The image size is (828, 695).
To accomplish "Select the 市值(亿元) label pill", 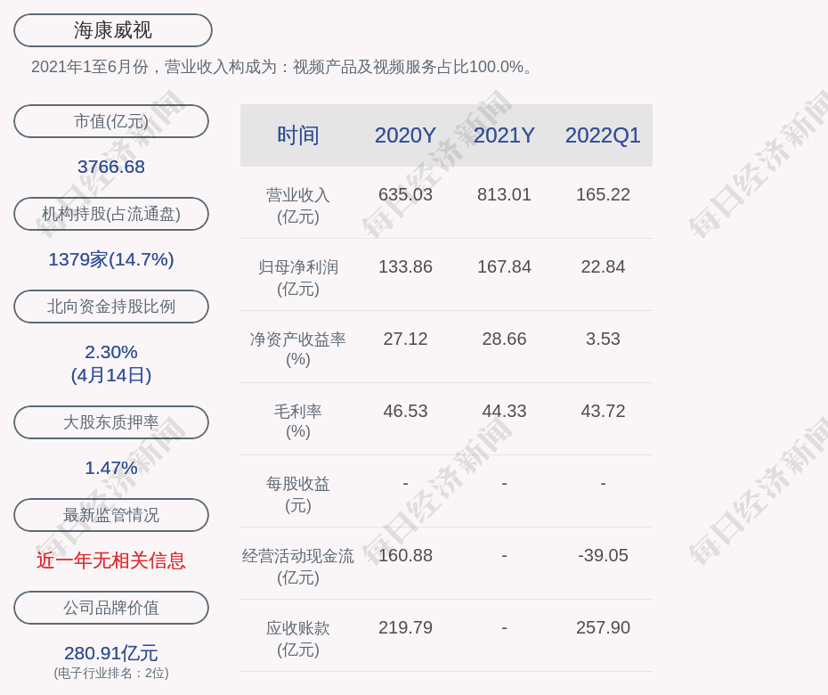I will coord(111,121).
